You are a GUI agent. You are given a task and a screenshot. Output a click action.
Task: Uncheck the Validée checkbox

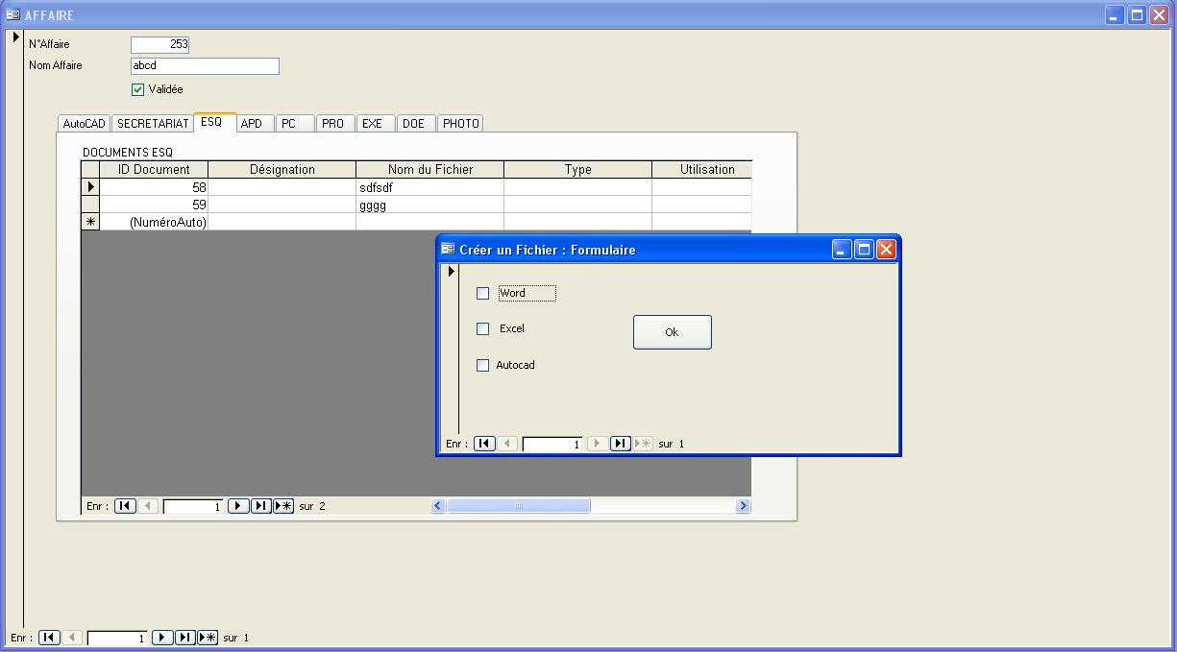click(x=137, y=89)
